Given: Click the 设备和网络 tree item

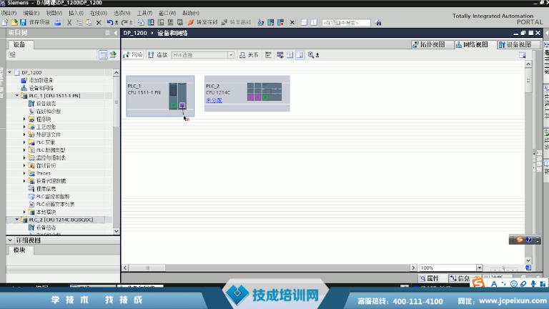Looking at the screenshot, I should pos(41,88).
